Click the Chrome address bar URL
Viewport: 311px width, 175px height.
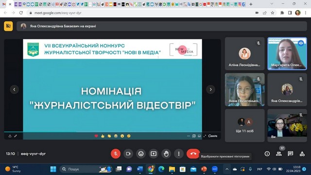tap(58, 13)
